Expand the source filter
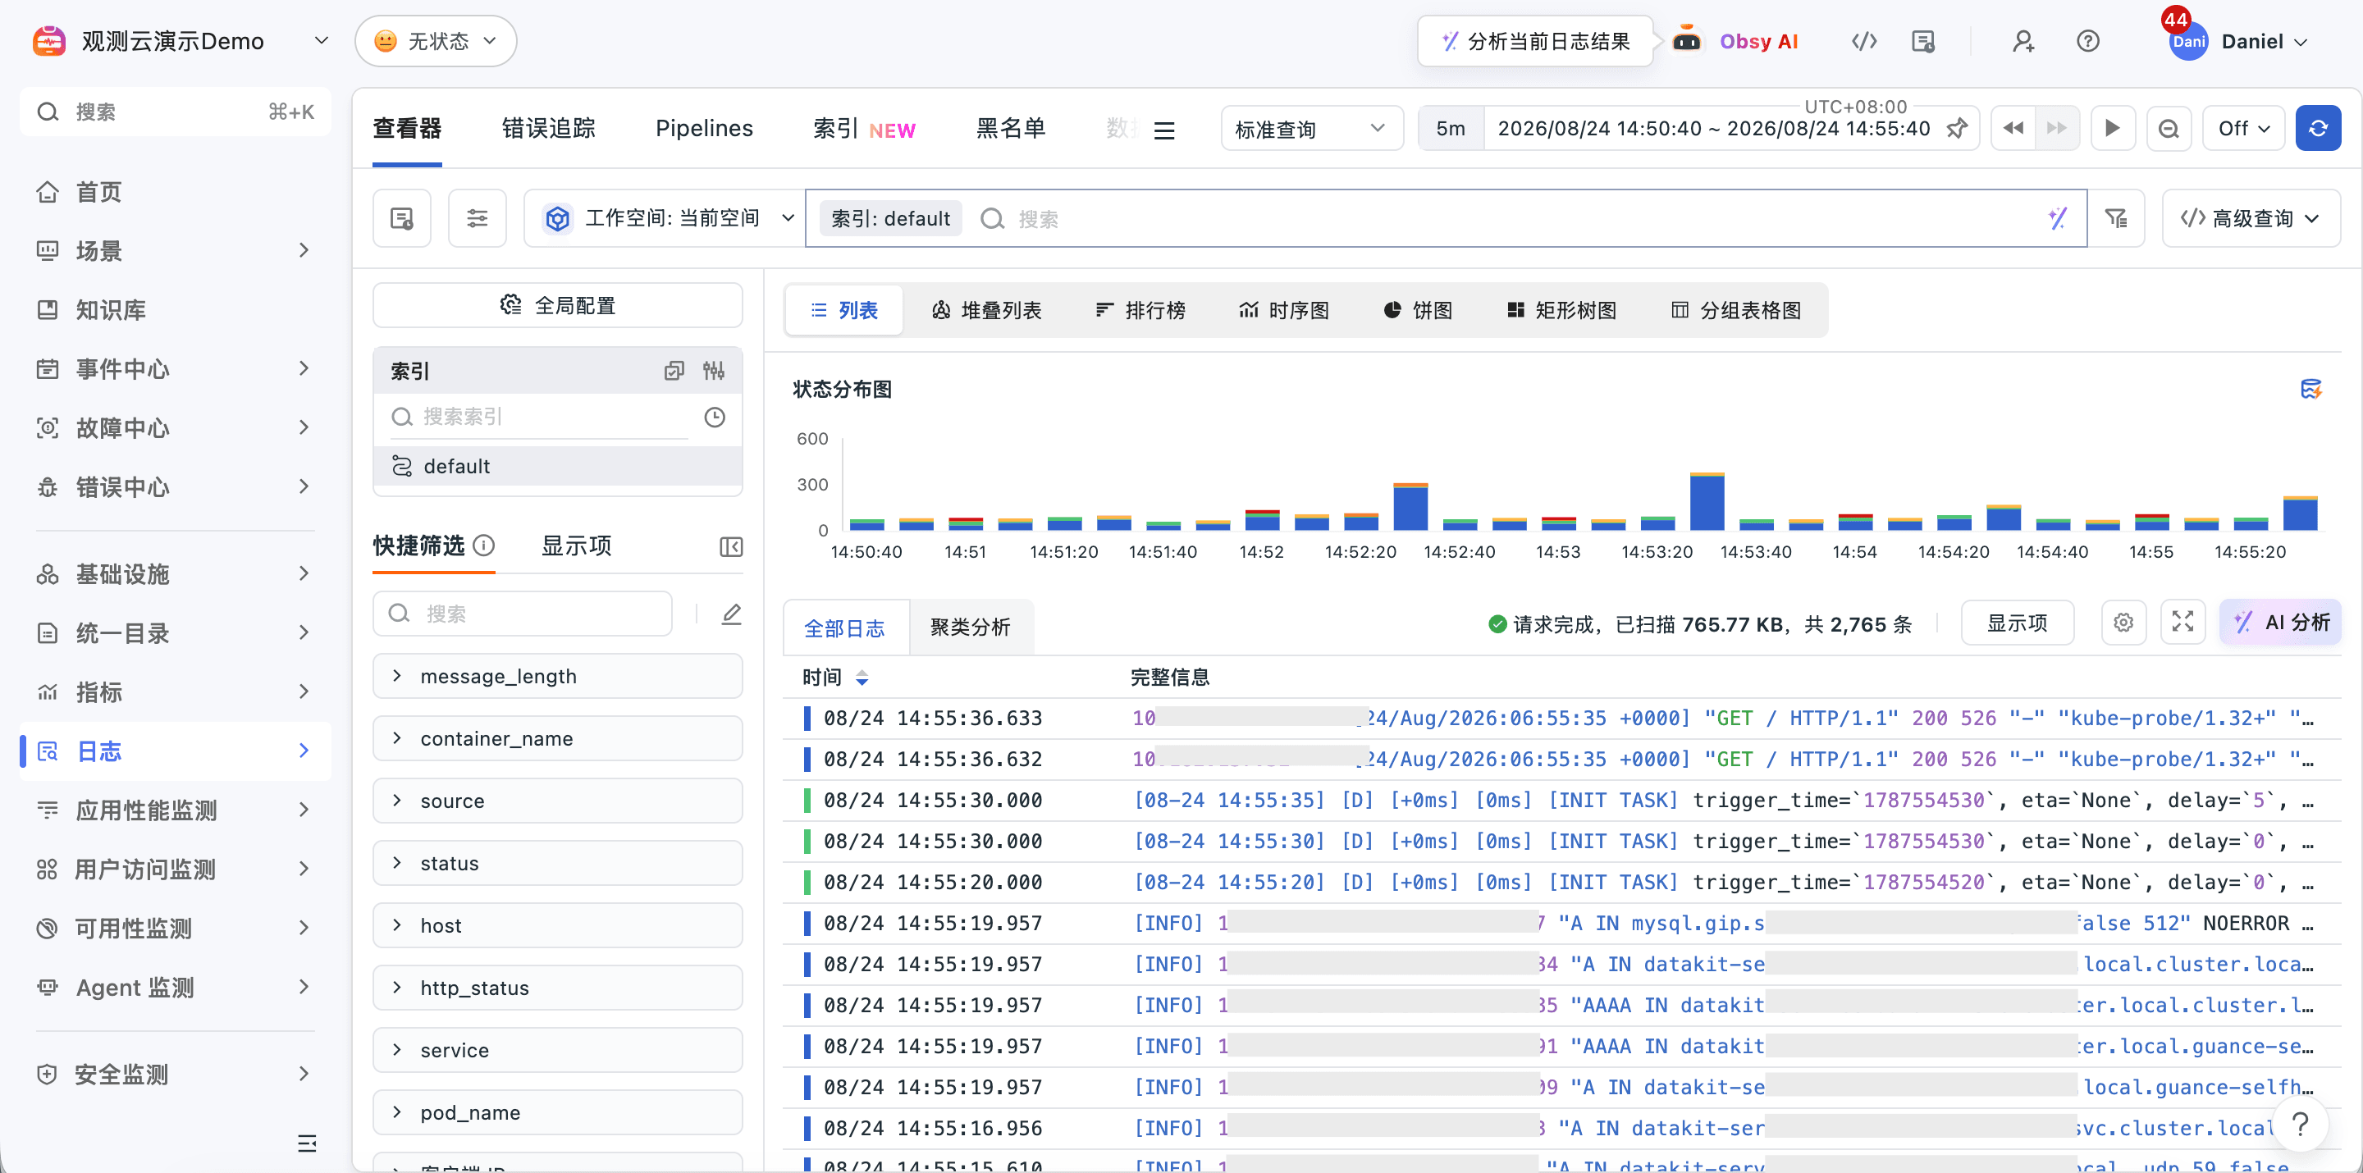The width and height of the screenshot is (2363, 1173). pyautogui.click(x=558, y=801)
